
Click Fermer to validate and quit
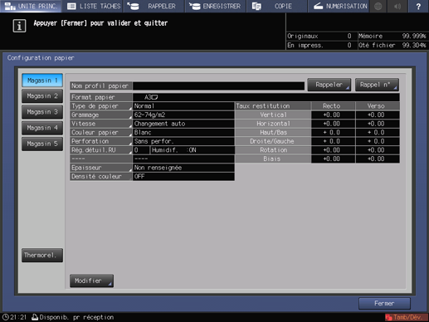pos(384,304)
